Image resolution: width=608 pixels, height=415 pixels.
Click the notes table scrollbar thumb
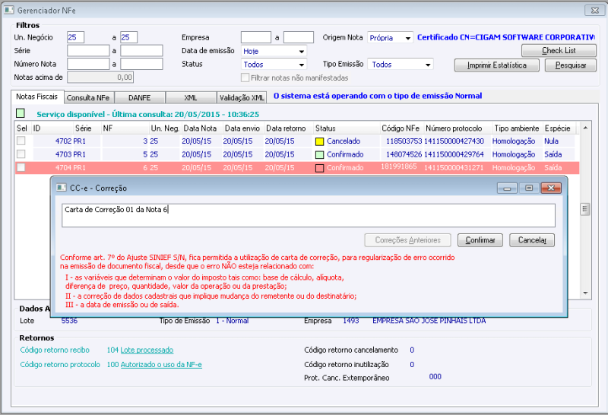585,209
